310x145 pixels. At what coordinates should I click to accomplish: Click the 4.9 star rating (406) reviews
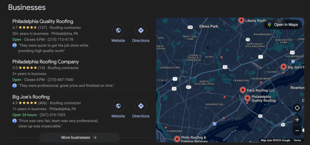pyautogui.click(x=29, y=103)
